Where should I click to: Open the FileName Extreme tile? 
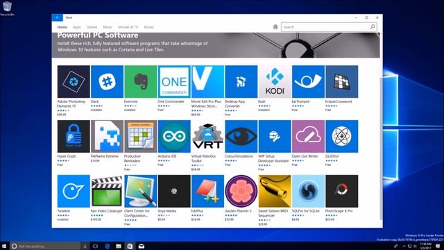click(107, 136)
